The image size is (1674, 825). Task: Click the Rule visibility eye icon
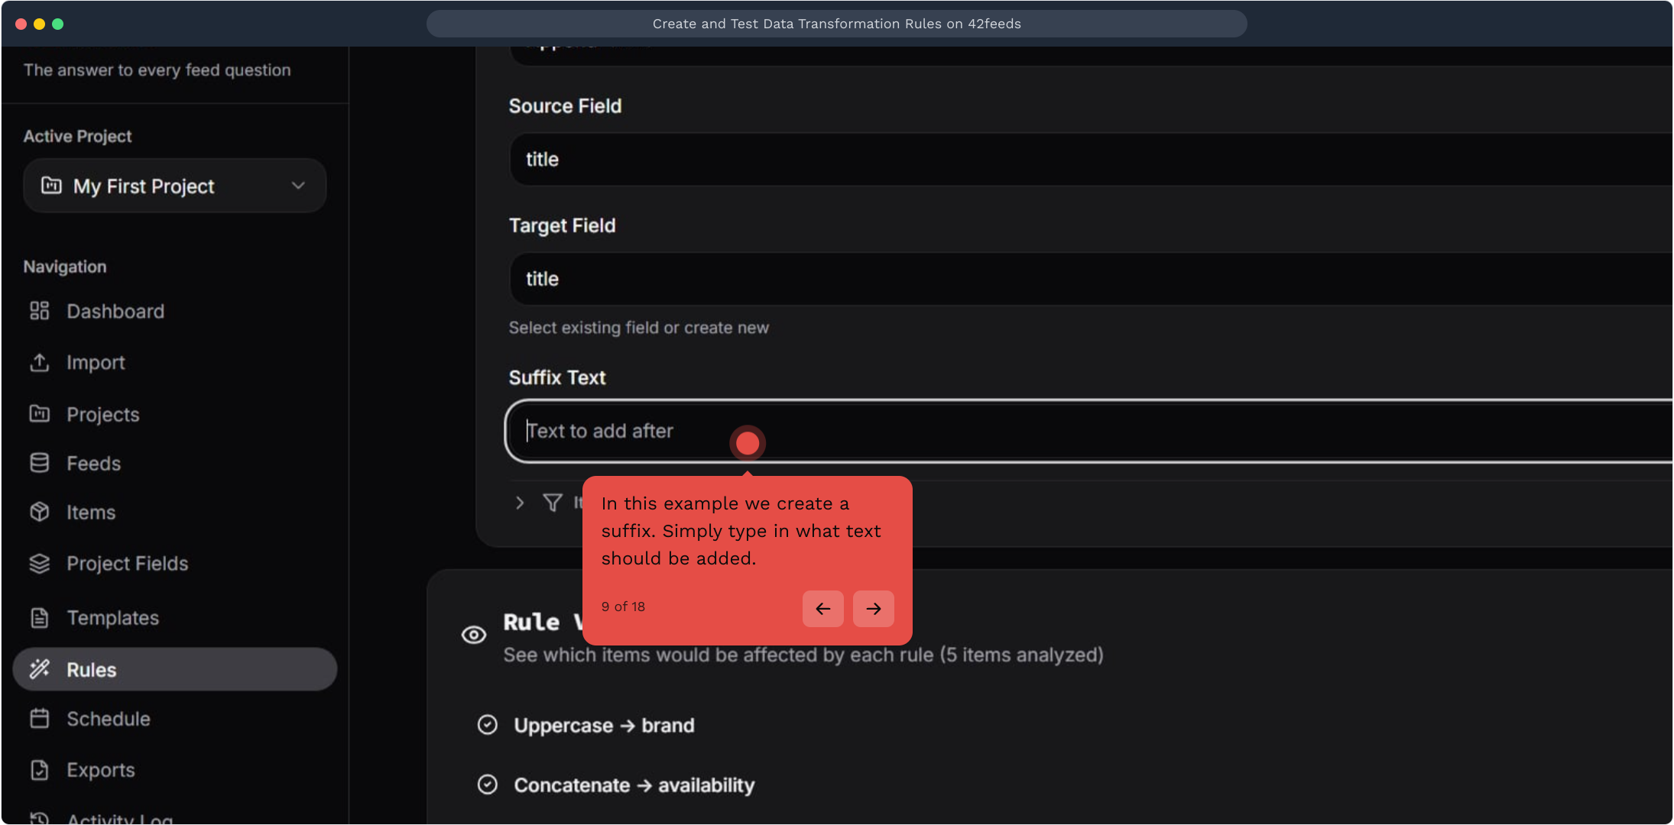pyautogui.click(x=474, y=635)
